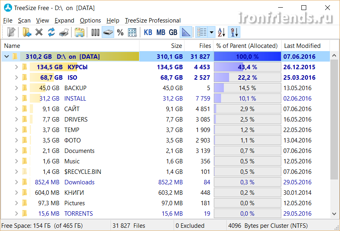Click the TreeSize Professional menu link

(153, 21)
